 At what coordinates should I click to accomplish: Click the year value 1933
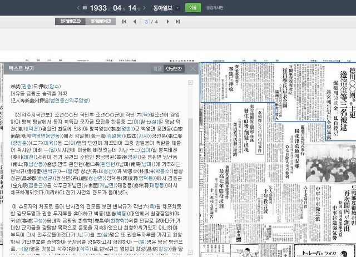click(x=98, y=8)
